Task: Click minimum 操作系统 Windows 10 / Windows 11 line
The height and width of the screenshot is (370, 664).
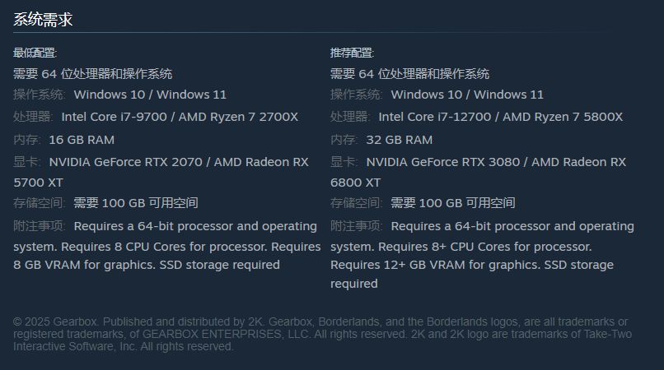Action: tap(119, 95)
